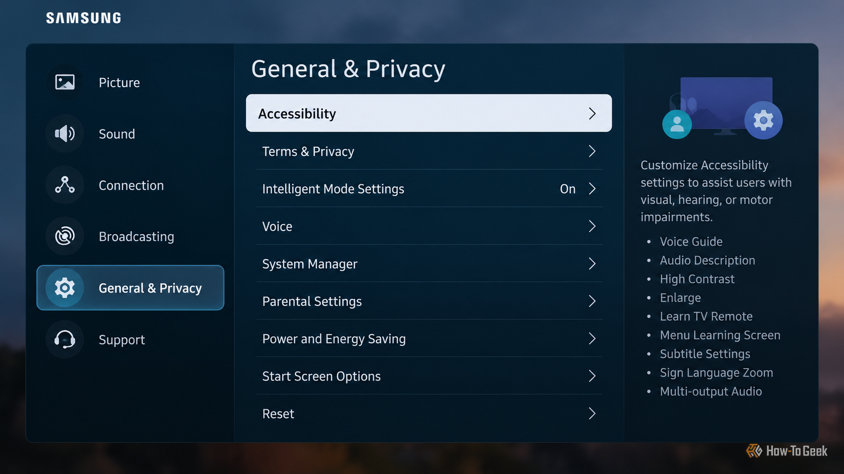Open the Accessibility row label

coord(297,114)
